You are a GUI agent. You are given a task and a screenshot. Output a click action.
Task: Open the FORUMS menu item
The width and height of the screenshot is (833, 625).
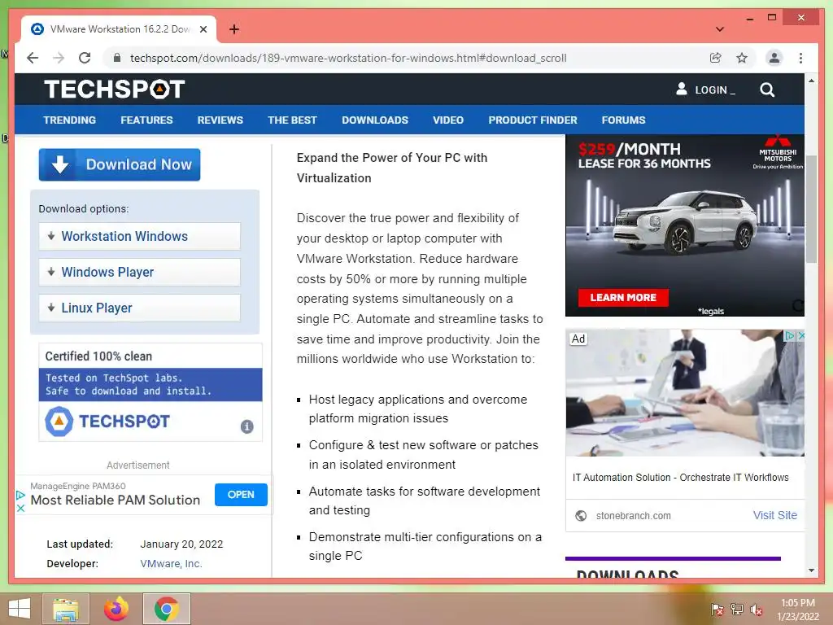[623, 120]
